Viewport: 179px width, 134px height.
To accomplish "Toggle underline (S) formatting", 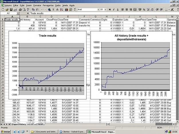I will [118, 9].
